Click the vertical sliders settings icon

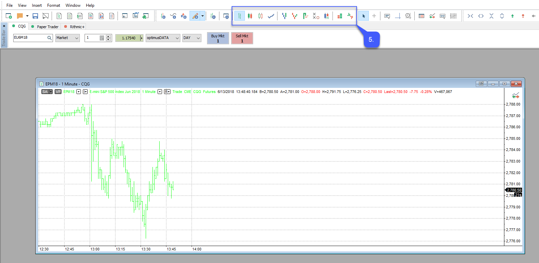(x=453, y=16)
